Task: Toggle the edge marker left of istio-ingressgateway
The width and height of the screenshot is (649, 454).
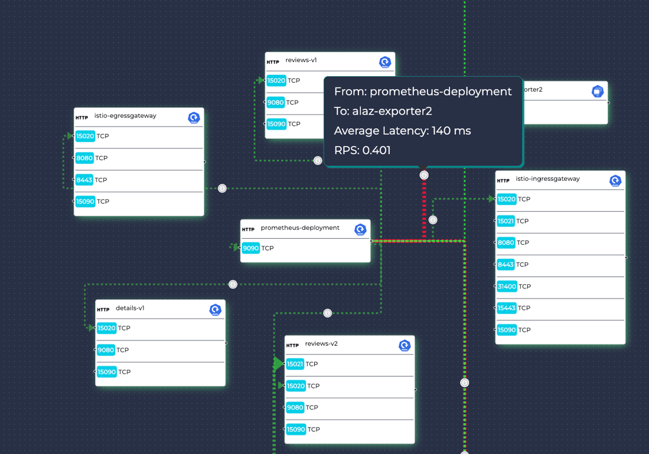Action: tap(433, 219)
